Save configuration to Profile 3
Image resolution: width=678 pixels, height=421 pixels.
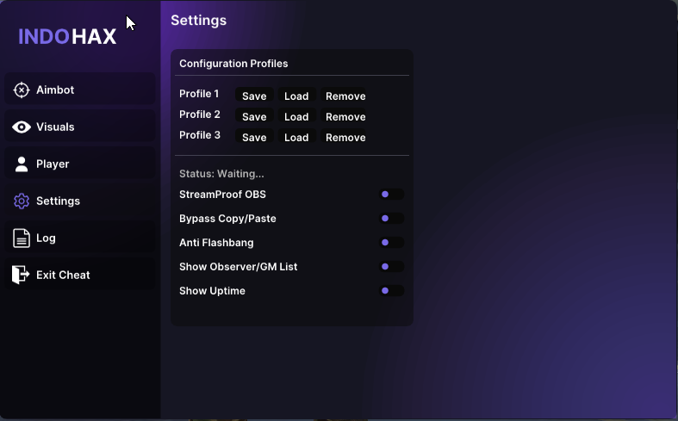click(x=254, y=138)
